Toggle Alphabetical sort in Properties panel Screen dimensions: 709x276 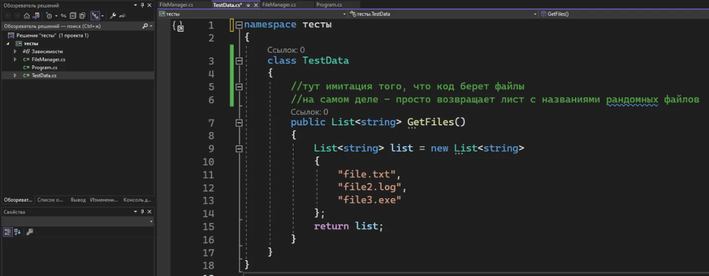17,231
